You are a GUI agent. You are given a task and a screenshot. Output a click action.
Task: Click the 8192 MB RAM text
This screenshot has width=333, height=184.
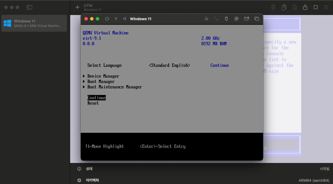214,44
